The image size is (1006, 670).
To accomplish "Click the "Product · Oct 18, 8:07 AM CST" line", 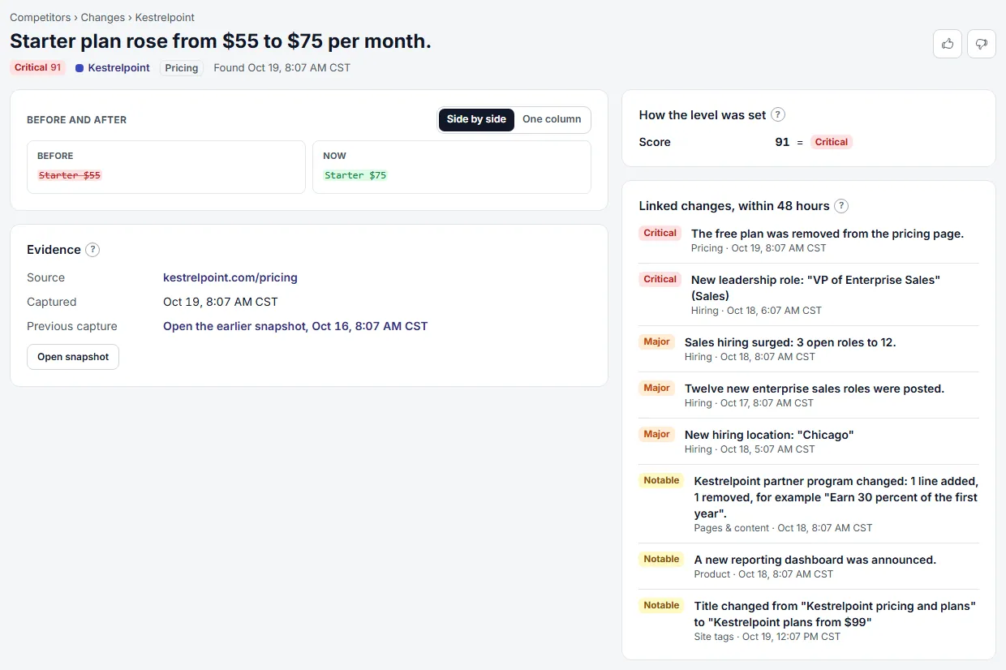I will point(763,574).
